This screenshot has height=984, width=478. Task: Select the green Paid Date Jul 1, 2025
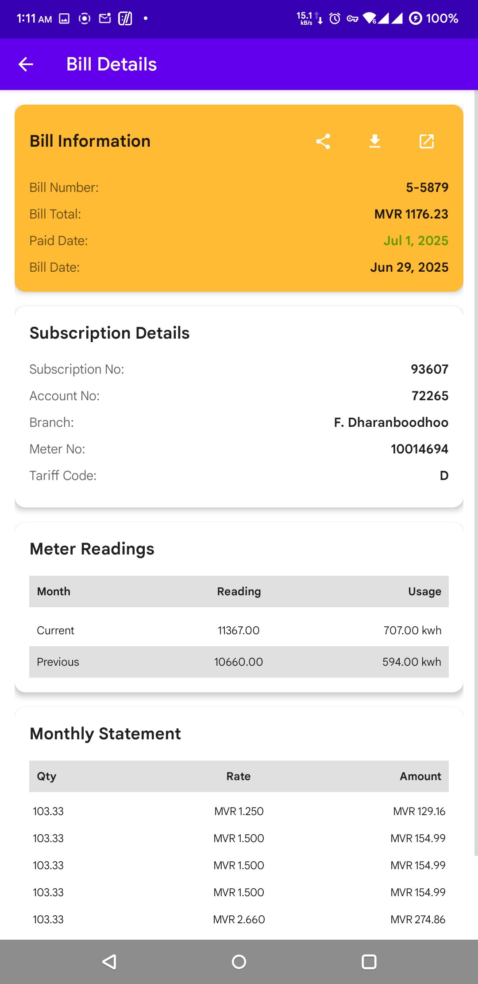pyautogui.click(x=415, y=241)
